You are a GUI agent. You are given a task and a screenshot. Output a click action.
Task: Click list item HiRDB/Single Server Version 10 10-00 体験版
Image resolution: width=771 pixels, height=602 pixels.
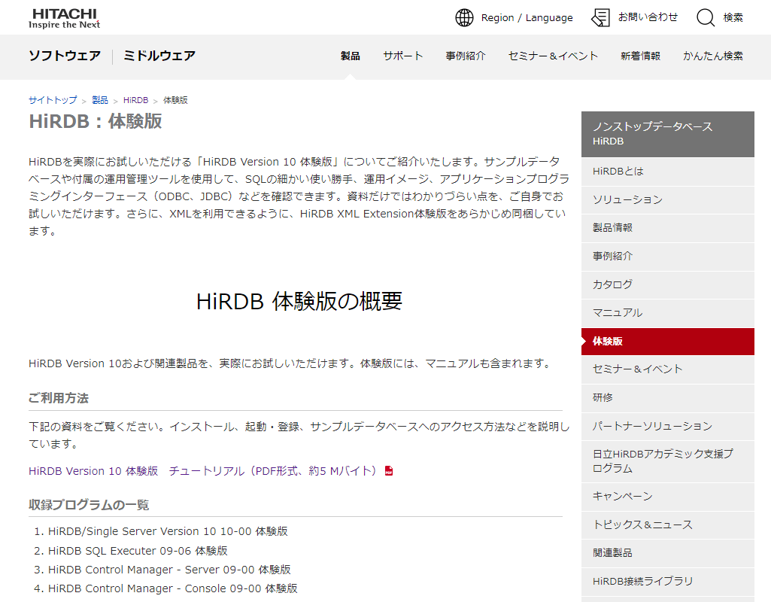tap(168, 532)
